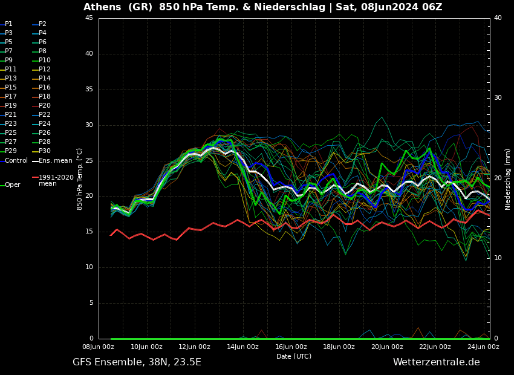The height and width of the screenshot is (375, 514).
Task: Click the Control legend label
Action: tap(16, 161)
